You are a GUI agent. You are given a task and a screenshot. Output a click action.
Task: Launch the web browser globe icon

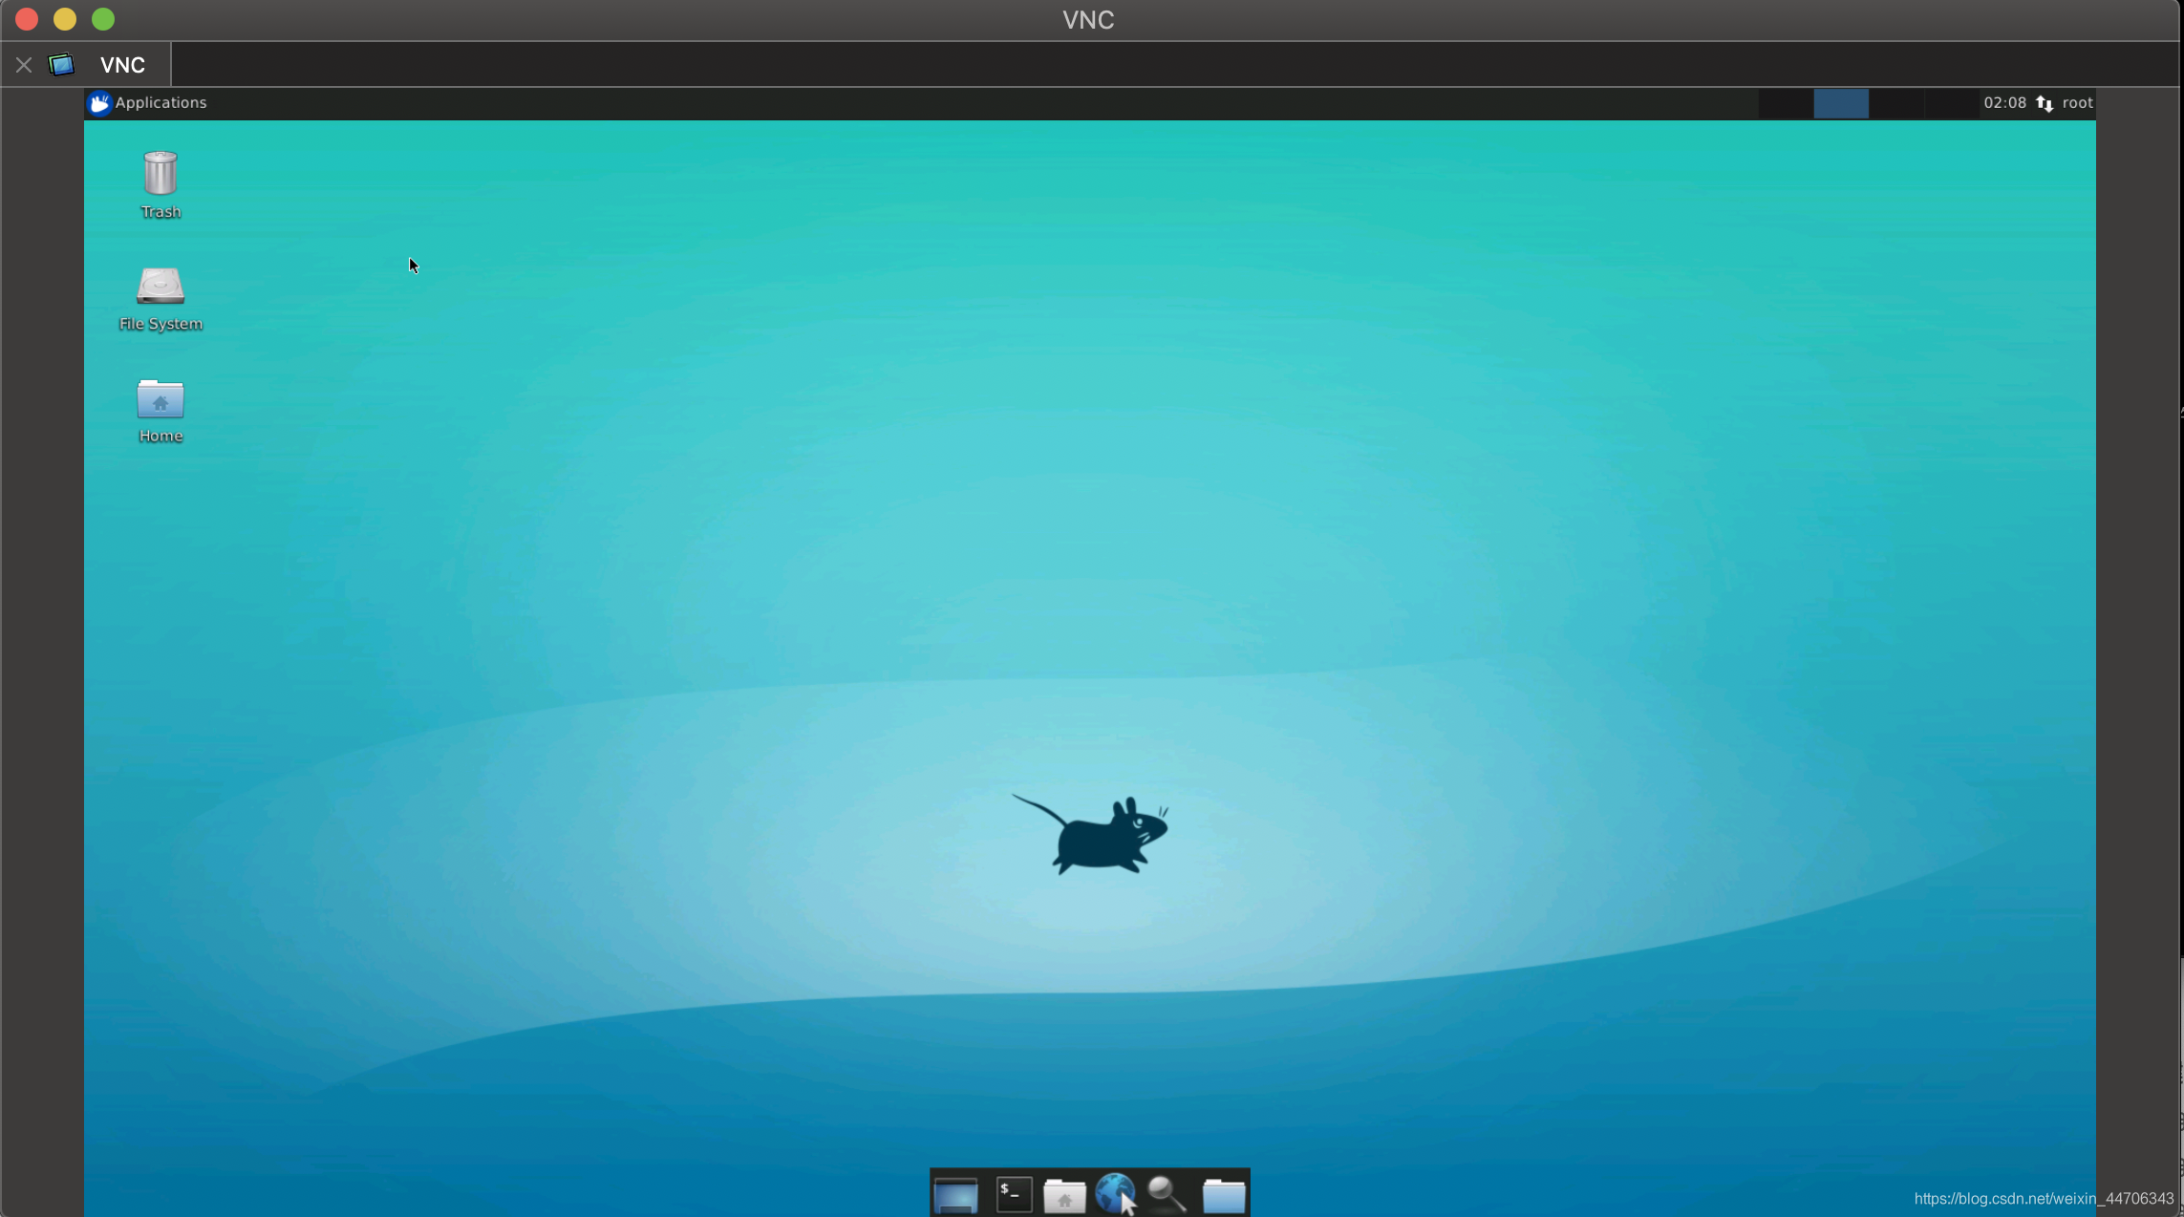click(x=1115, y=1193)
